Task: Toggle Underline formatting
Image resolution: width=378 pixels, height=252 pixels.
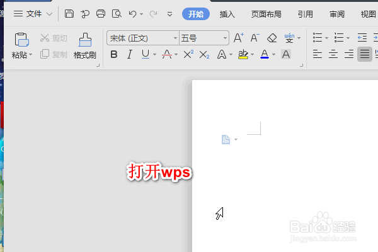Action: tap(146, 54)
